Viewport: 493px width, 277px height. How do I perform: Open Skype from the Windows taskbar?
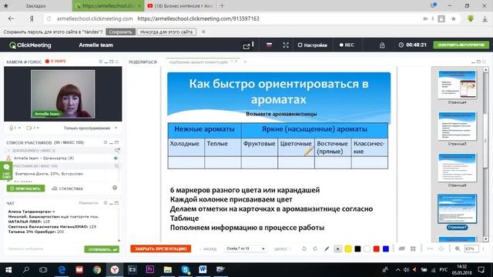[185, 270]
